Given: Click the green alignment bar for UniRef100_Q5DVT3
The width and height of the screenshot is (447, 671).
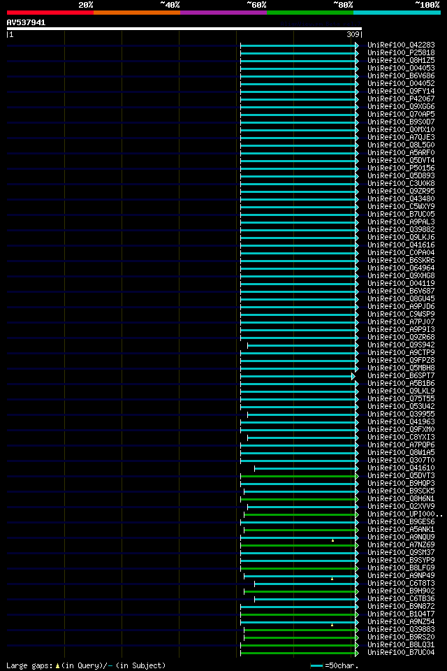Looking at the screenshot, I should tap(298, 476).
